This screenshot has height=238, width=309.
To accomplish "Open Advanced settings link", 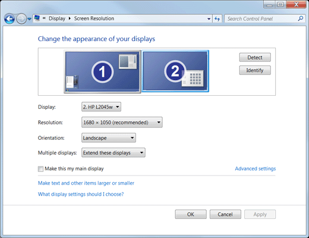I will click(256, 168).
